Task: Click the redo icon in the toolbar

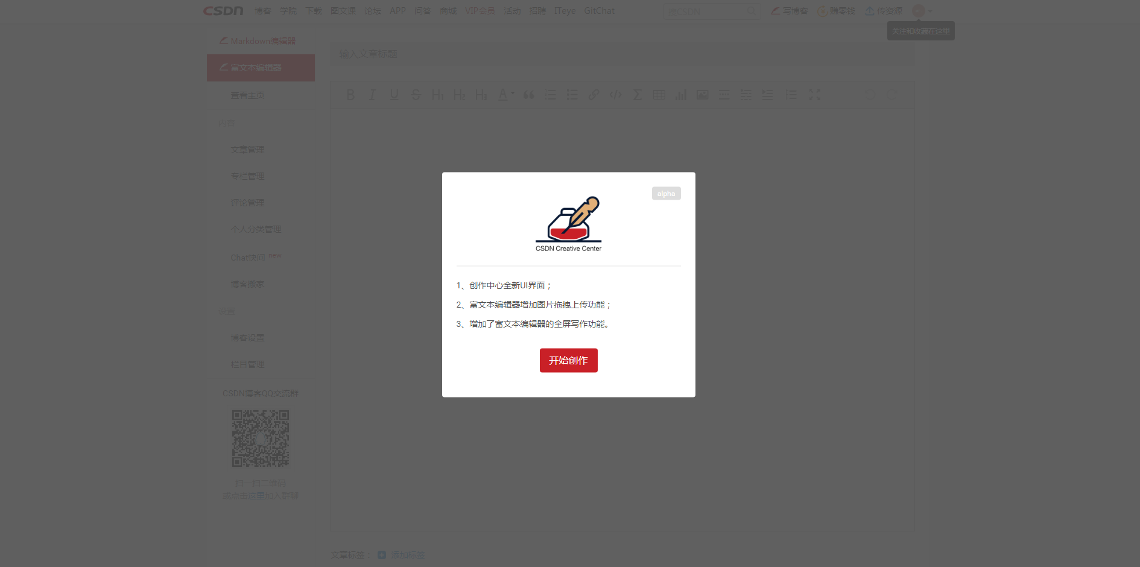Action: point(891,95)
